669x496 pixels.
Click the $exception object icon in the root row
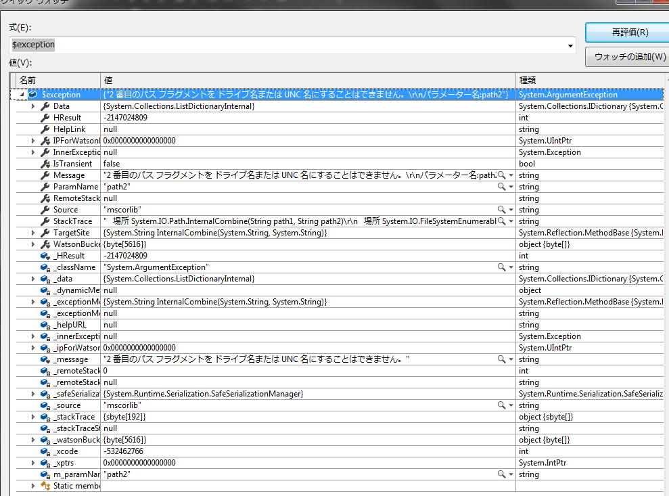pos(32,95)
